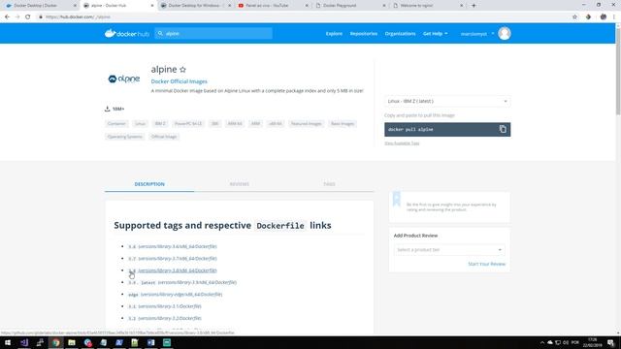The image size is (621, 349).
Task: Bookmark this page with the star icon
Action: pos(574,17)
